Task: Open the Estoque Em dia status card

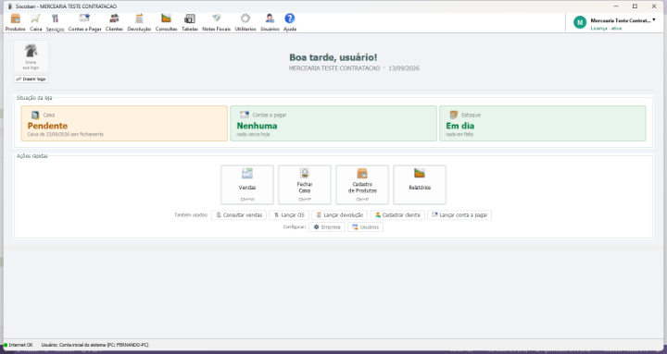Action: coord(543,124)
